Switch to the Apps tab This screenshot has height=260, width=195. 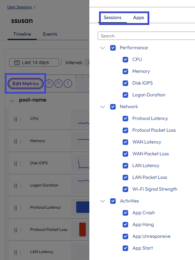tap(139, 18)
